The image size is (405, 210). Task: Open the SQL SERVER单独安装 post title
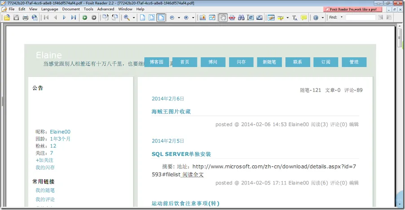click(181, 154)
